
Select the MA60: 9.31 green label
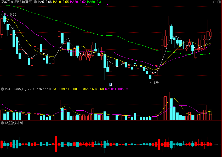(x=95, y=2)
